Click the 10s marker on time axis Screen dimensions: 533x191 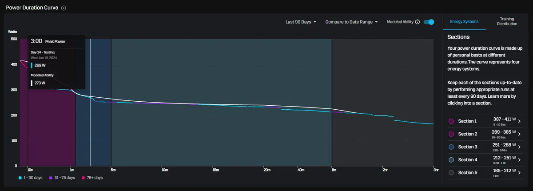tap(29, 170)
